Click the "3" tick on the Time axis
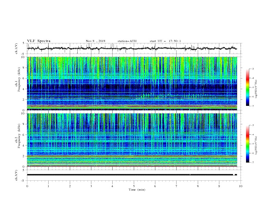This screenshot has width=271, height=209. [x=91, y=186]
